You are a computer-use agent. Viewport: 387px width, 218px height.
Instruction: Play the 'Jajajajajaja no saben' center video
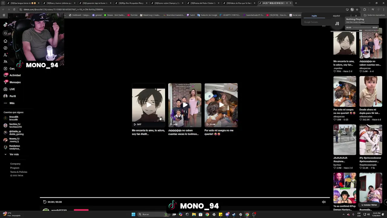(185, 105)
